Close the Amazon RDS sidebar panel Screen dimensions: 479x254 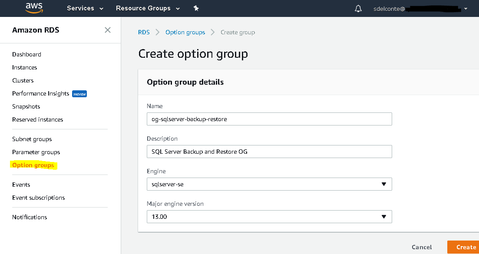point(108,30)
